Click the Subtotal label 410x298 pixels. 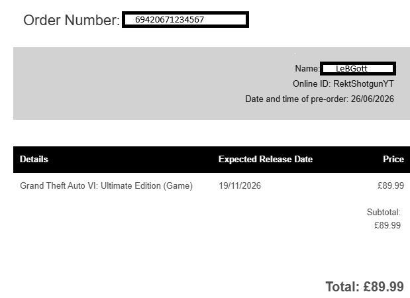(x=384, y=213)
